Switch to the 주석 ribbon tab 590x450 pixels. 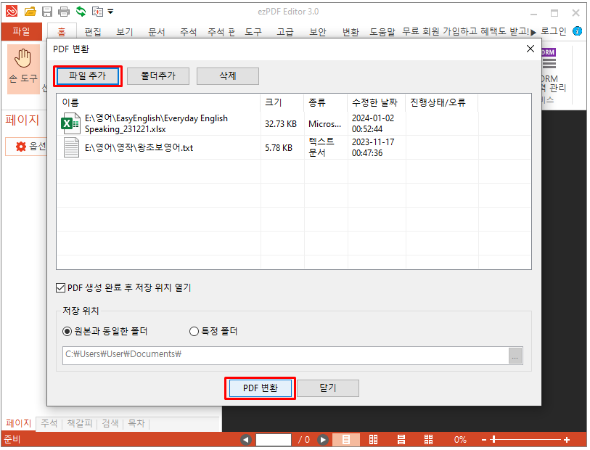click(x=189, y=32)
